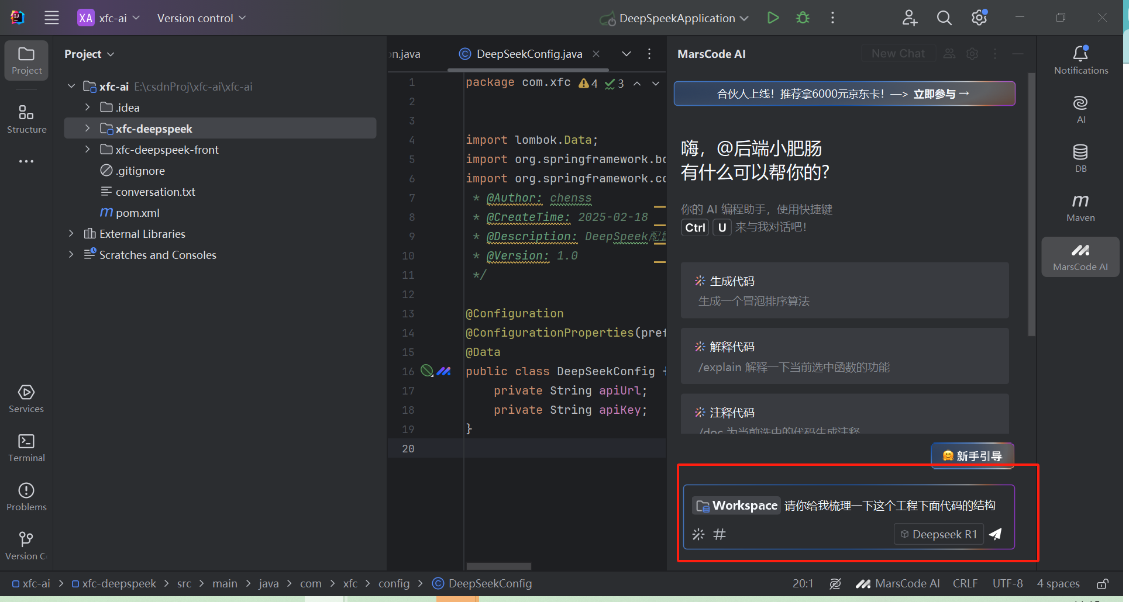
Task: Send the chat message with paper plane
Action: pyautogui.click(x=996, y=534)
